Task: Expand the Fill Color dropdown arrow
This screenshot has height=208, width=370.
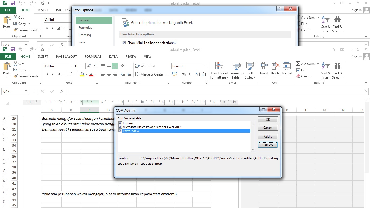Action: click(x=86, y=74)
